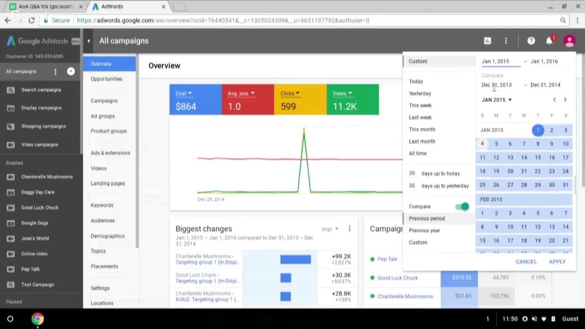
Task: Click the Video campaigns icon
Action: [x=11, y=145]
